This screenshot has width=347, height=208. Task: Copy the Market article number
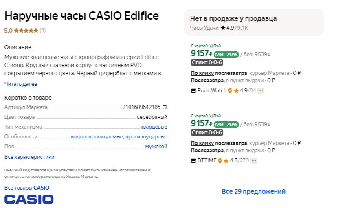pos(165,107)
